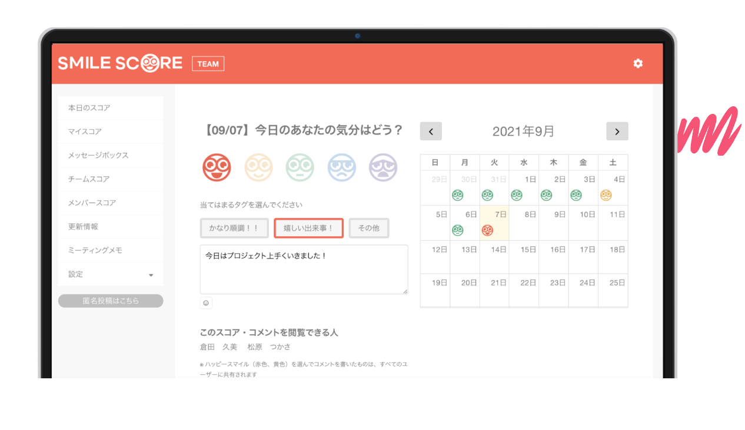Select the red happy smile face

(216, 167)
